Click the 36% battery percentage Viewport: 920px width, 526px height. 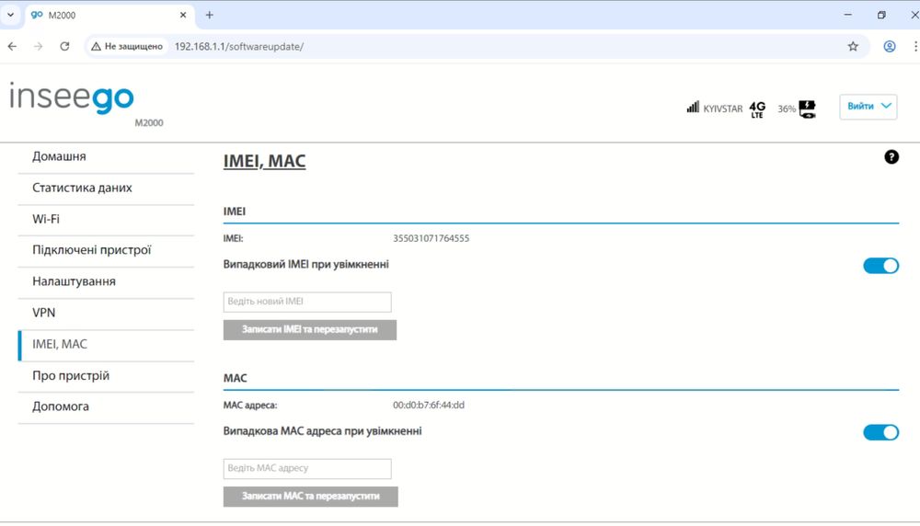click(787, 109)
